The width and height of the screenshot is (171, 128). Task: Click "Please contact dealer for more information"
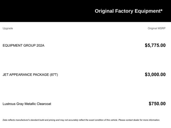pos(139,120)
